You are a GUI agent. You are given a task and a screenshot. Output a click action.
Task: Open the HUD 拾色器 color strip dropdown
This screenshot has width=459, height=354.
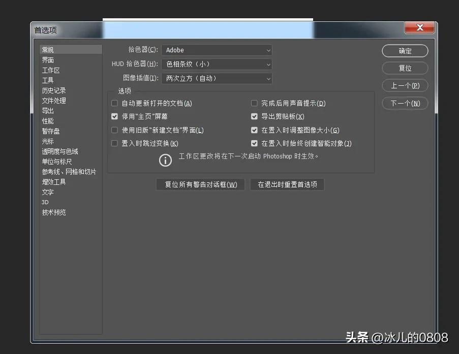click(217, 64)
